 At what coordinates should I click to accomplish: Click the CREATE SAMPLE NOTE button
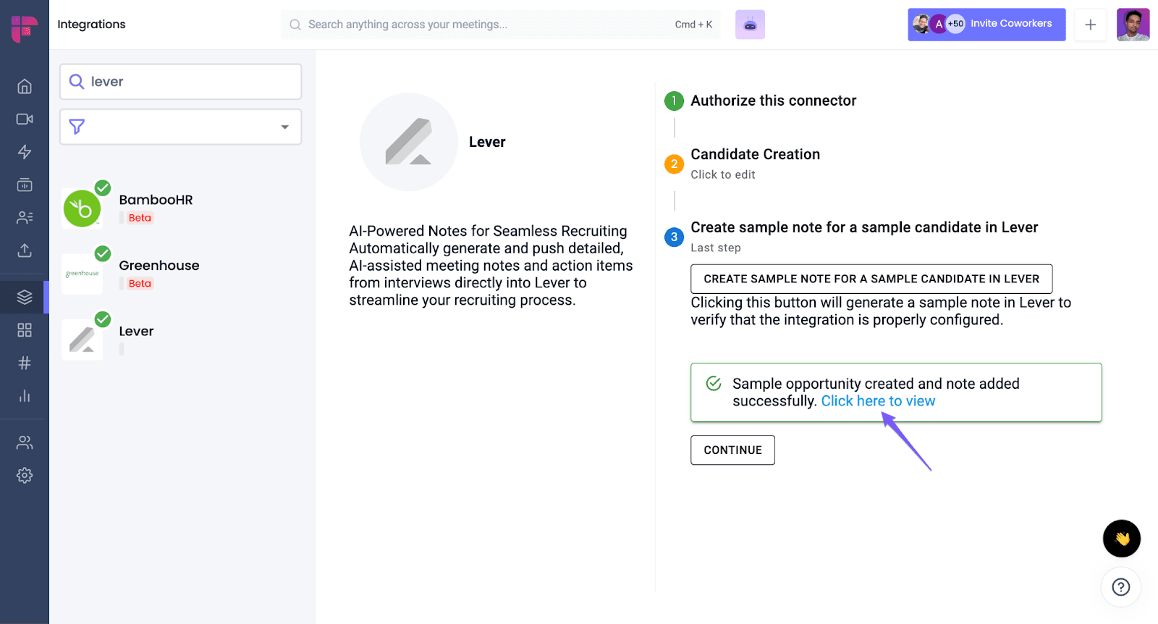tap(871, 279)
